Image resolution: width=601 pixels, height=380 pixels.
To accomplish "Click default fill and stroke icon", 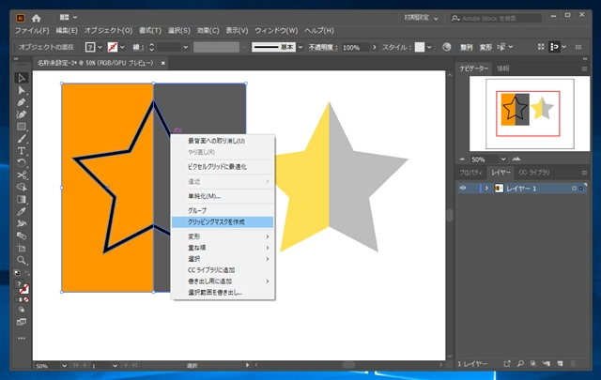I will coord(17,273).
